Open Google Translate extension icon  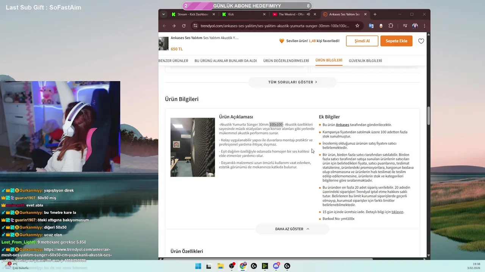click(371, 26)
